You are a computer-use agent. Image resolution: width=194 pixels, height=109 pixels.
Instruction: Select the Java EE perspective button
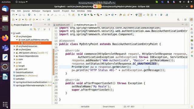tap(191, 19)
